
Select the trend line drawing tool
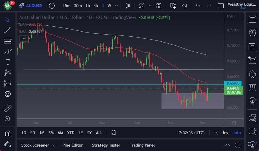click(x=8, y=30)
